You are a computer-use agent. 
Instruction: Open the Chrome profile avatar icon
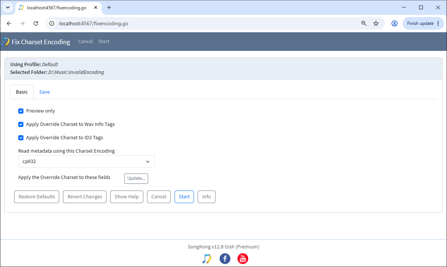tap(395, 23)
